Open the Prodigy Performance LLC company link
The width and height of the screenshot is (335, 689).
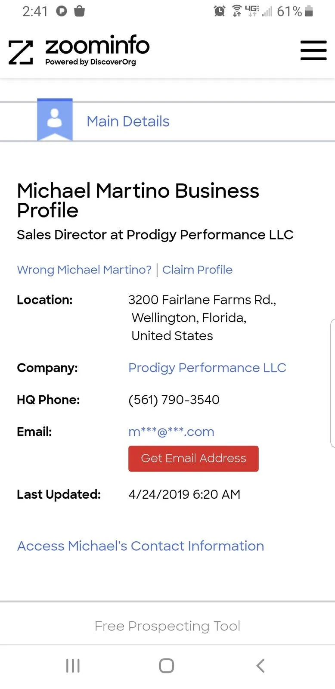207,368
